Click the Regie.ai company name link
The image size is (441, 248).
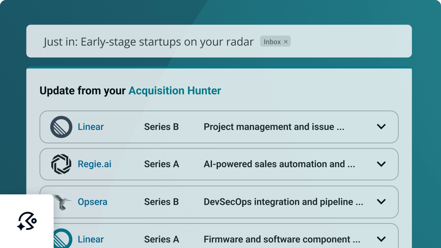pyautogui.click(x=94, y=164)
